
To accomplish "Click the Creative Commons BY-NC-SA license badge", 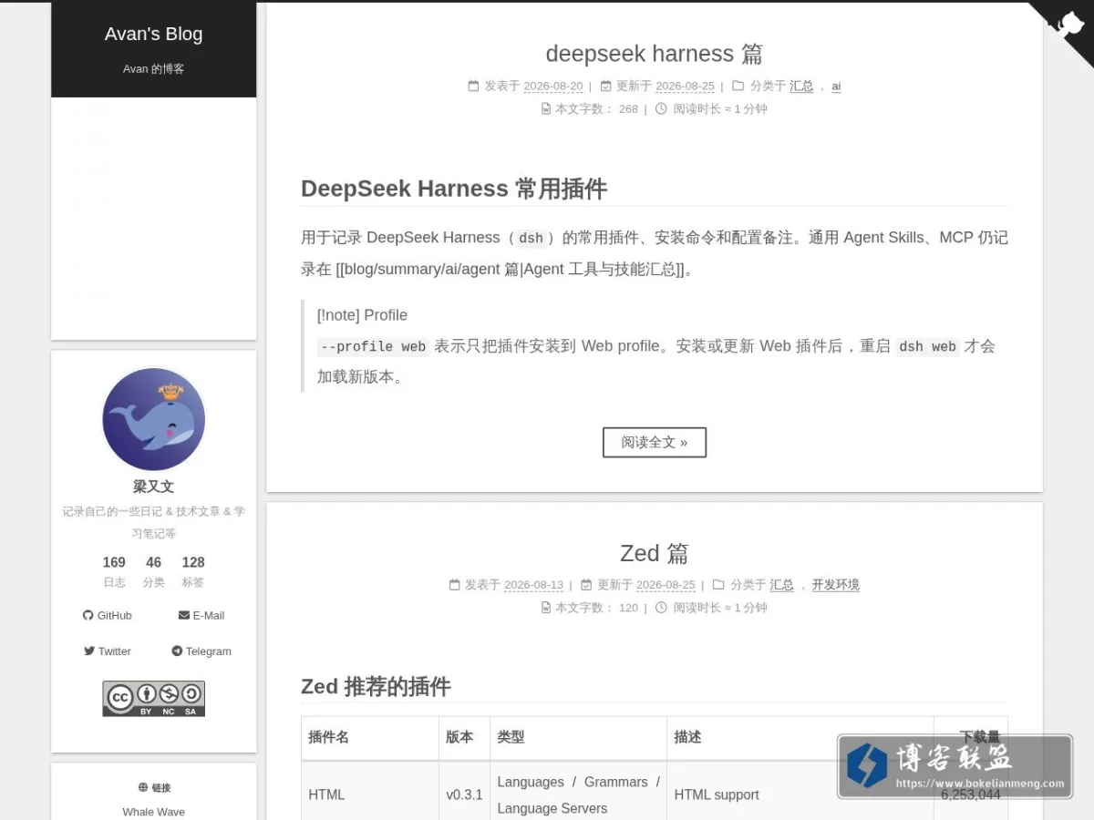I will point(153,699).
